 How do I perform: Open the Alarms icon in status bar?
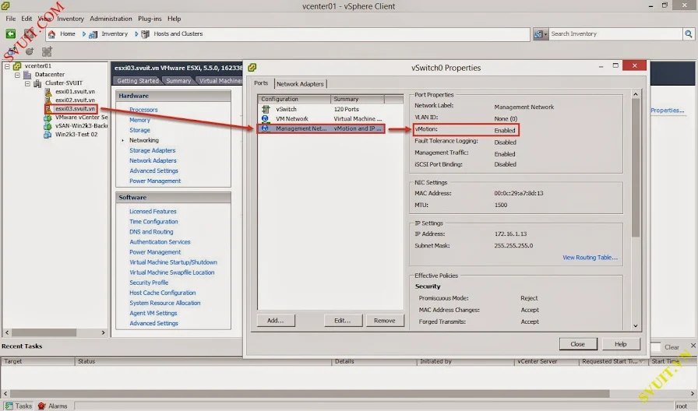pyautogui.click(x=42, y=406)
